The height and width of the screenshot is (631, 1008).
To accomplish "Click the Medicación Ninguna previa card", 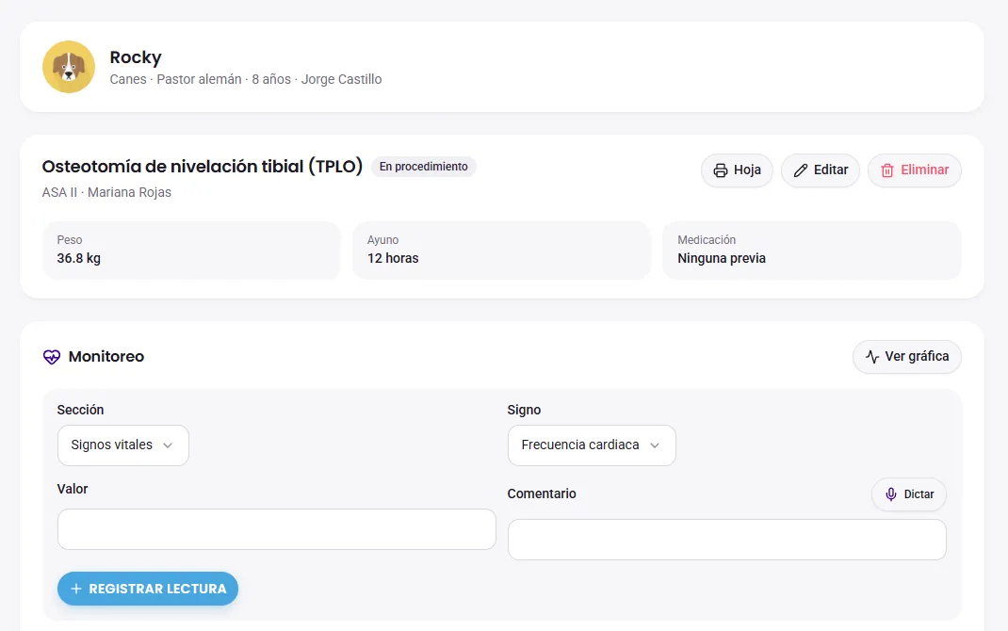I will [x=812, y=250].
